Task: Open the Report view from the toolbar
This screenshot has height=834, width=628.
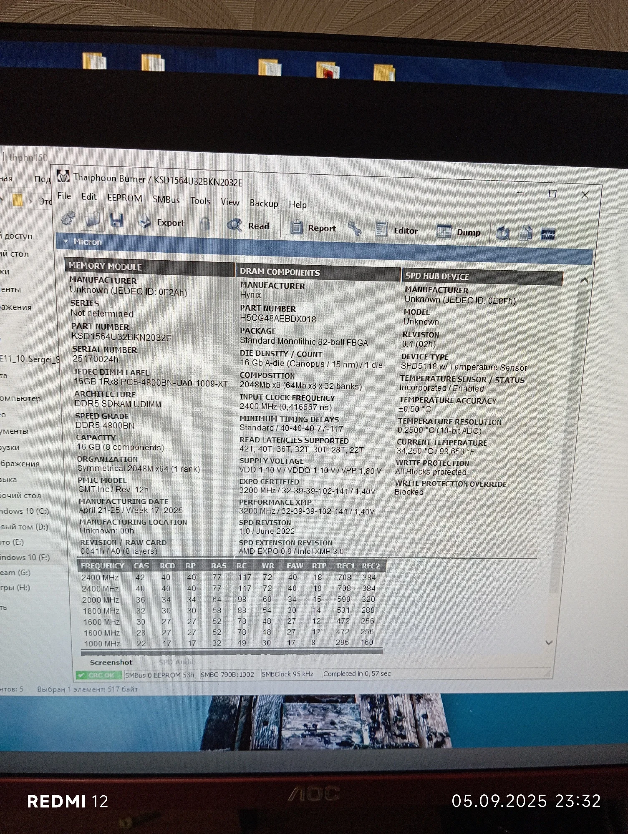Action: (x=313, y=228)
